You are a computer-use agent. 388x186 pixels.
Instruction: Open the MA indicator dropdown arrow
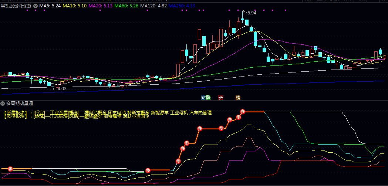35,6
